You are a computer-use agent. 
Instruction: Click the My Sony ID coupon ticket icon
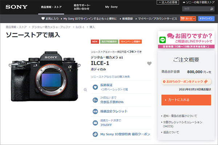(x=95, y=134)
